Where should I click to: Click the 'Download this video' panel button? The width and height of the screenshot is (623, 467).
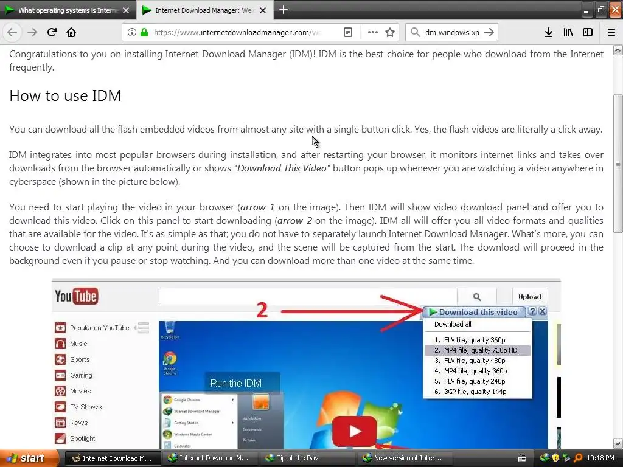473,312
